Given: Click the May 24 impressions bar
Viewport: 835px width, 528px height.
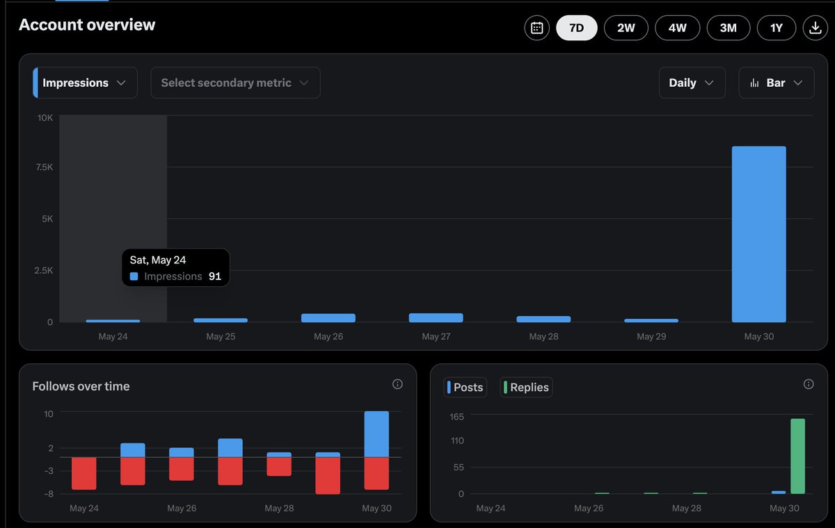Looking at the screenshot, I should [x=113, y=321].
